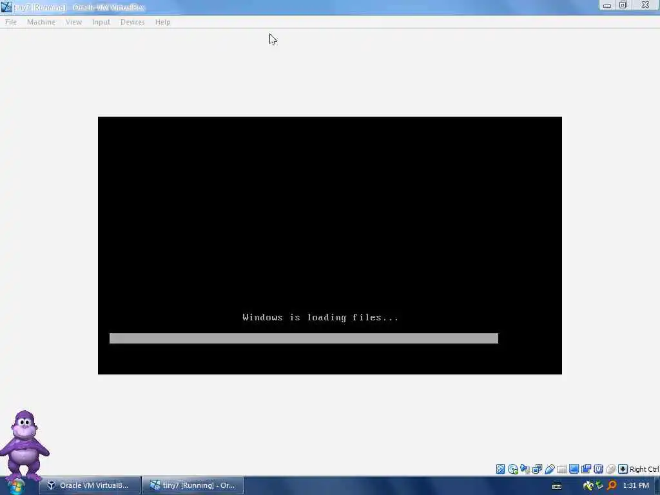Click the Windows loading files progress bar
The width and height of the screenshot is (660, 495).
(304, 338)
